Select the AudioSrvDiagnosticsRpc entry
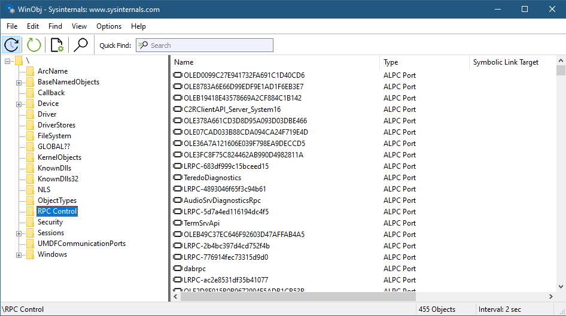This screenshot has width=566, height=316. (222, 200)
